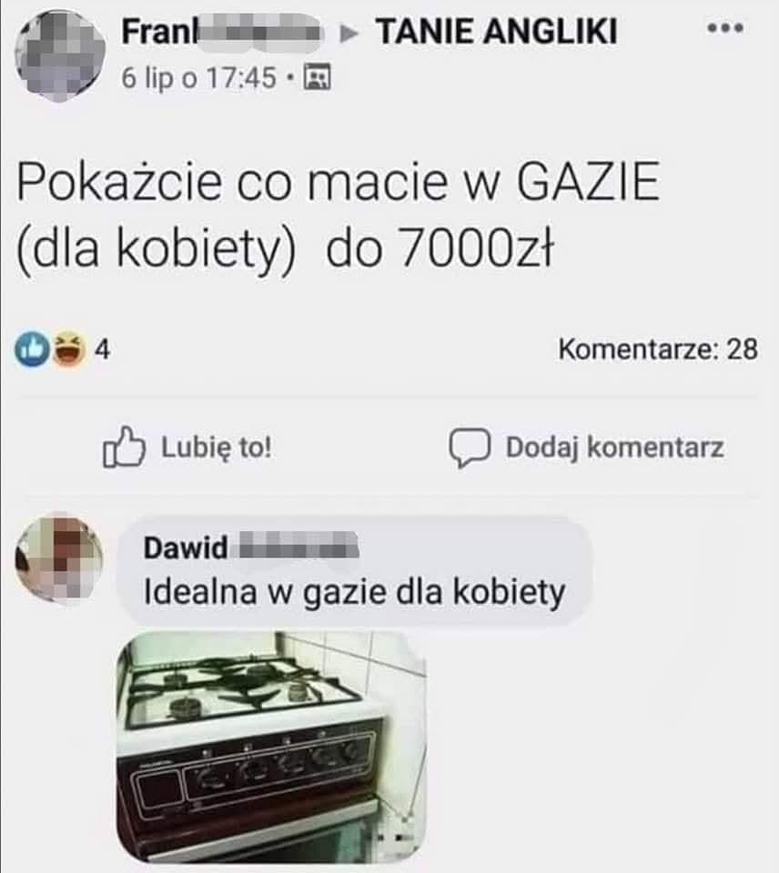The height and width of the screenshot is (873, 779).
Task: Click the blue thumbs-up reaction icon
Action: (x=32, y=349)
